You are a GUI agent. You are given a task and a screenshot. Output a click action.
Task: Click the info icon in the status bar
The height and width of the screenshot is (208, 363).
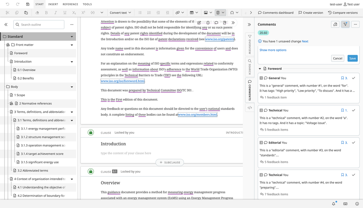357,204
